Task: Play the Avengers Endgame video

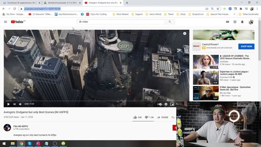Action: point(8,104)
